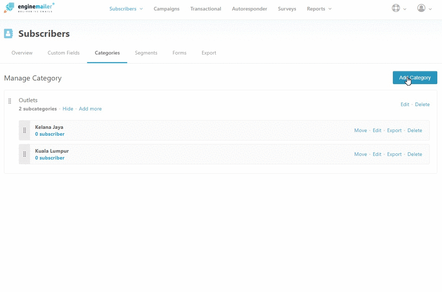Viewport: 442px width, 292px height.
Task: Click Add more under Outlets
Action: (90, 109)
